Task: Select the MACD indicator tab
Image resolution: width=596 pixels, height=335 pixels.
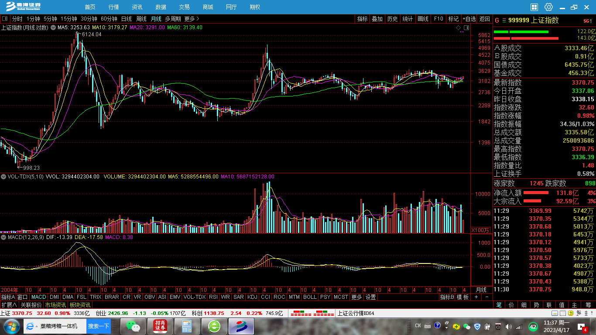Action: coord(39,297)
